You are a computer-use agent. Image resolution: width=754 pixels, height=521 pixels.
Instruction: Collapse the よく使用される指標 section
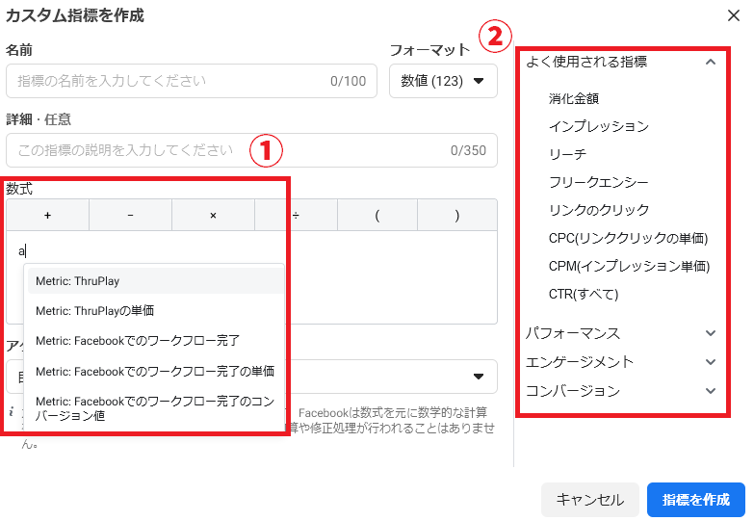click(x=710, y=62)
